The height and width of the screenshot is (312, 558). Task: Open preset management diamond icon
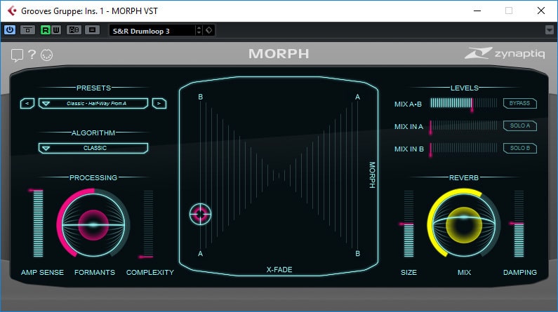pyautogui.click(x=209, y=31)
